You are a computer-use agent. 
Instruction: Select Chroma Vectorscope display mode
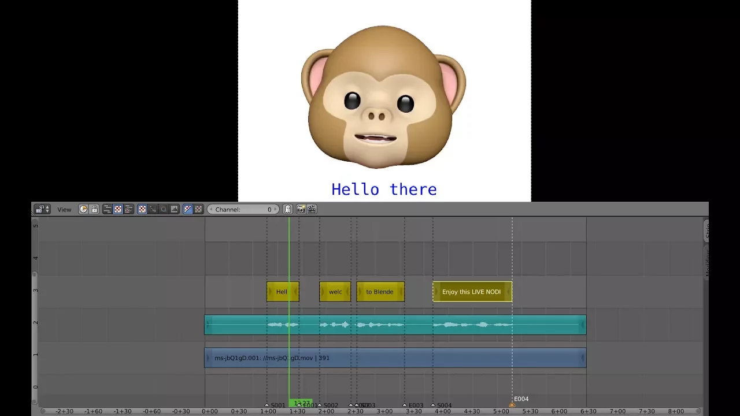point(164,209)
